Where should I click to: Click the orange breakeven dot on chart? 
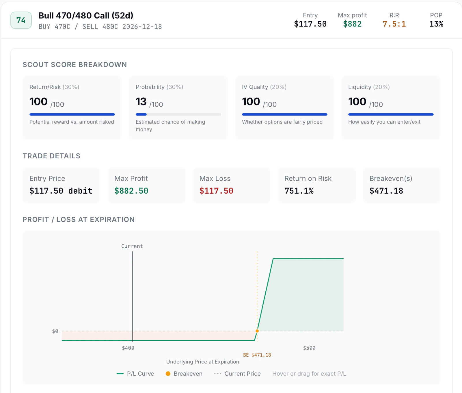coord(257,331)
